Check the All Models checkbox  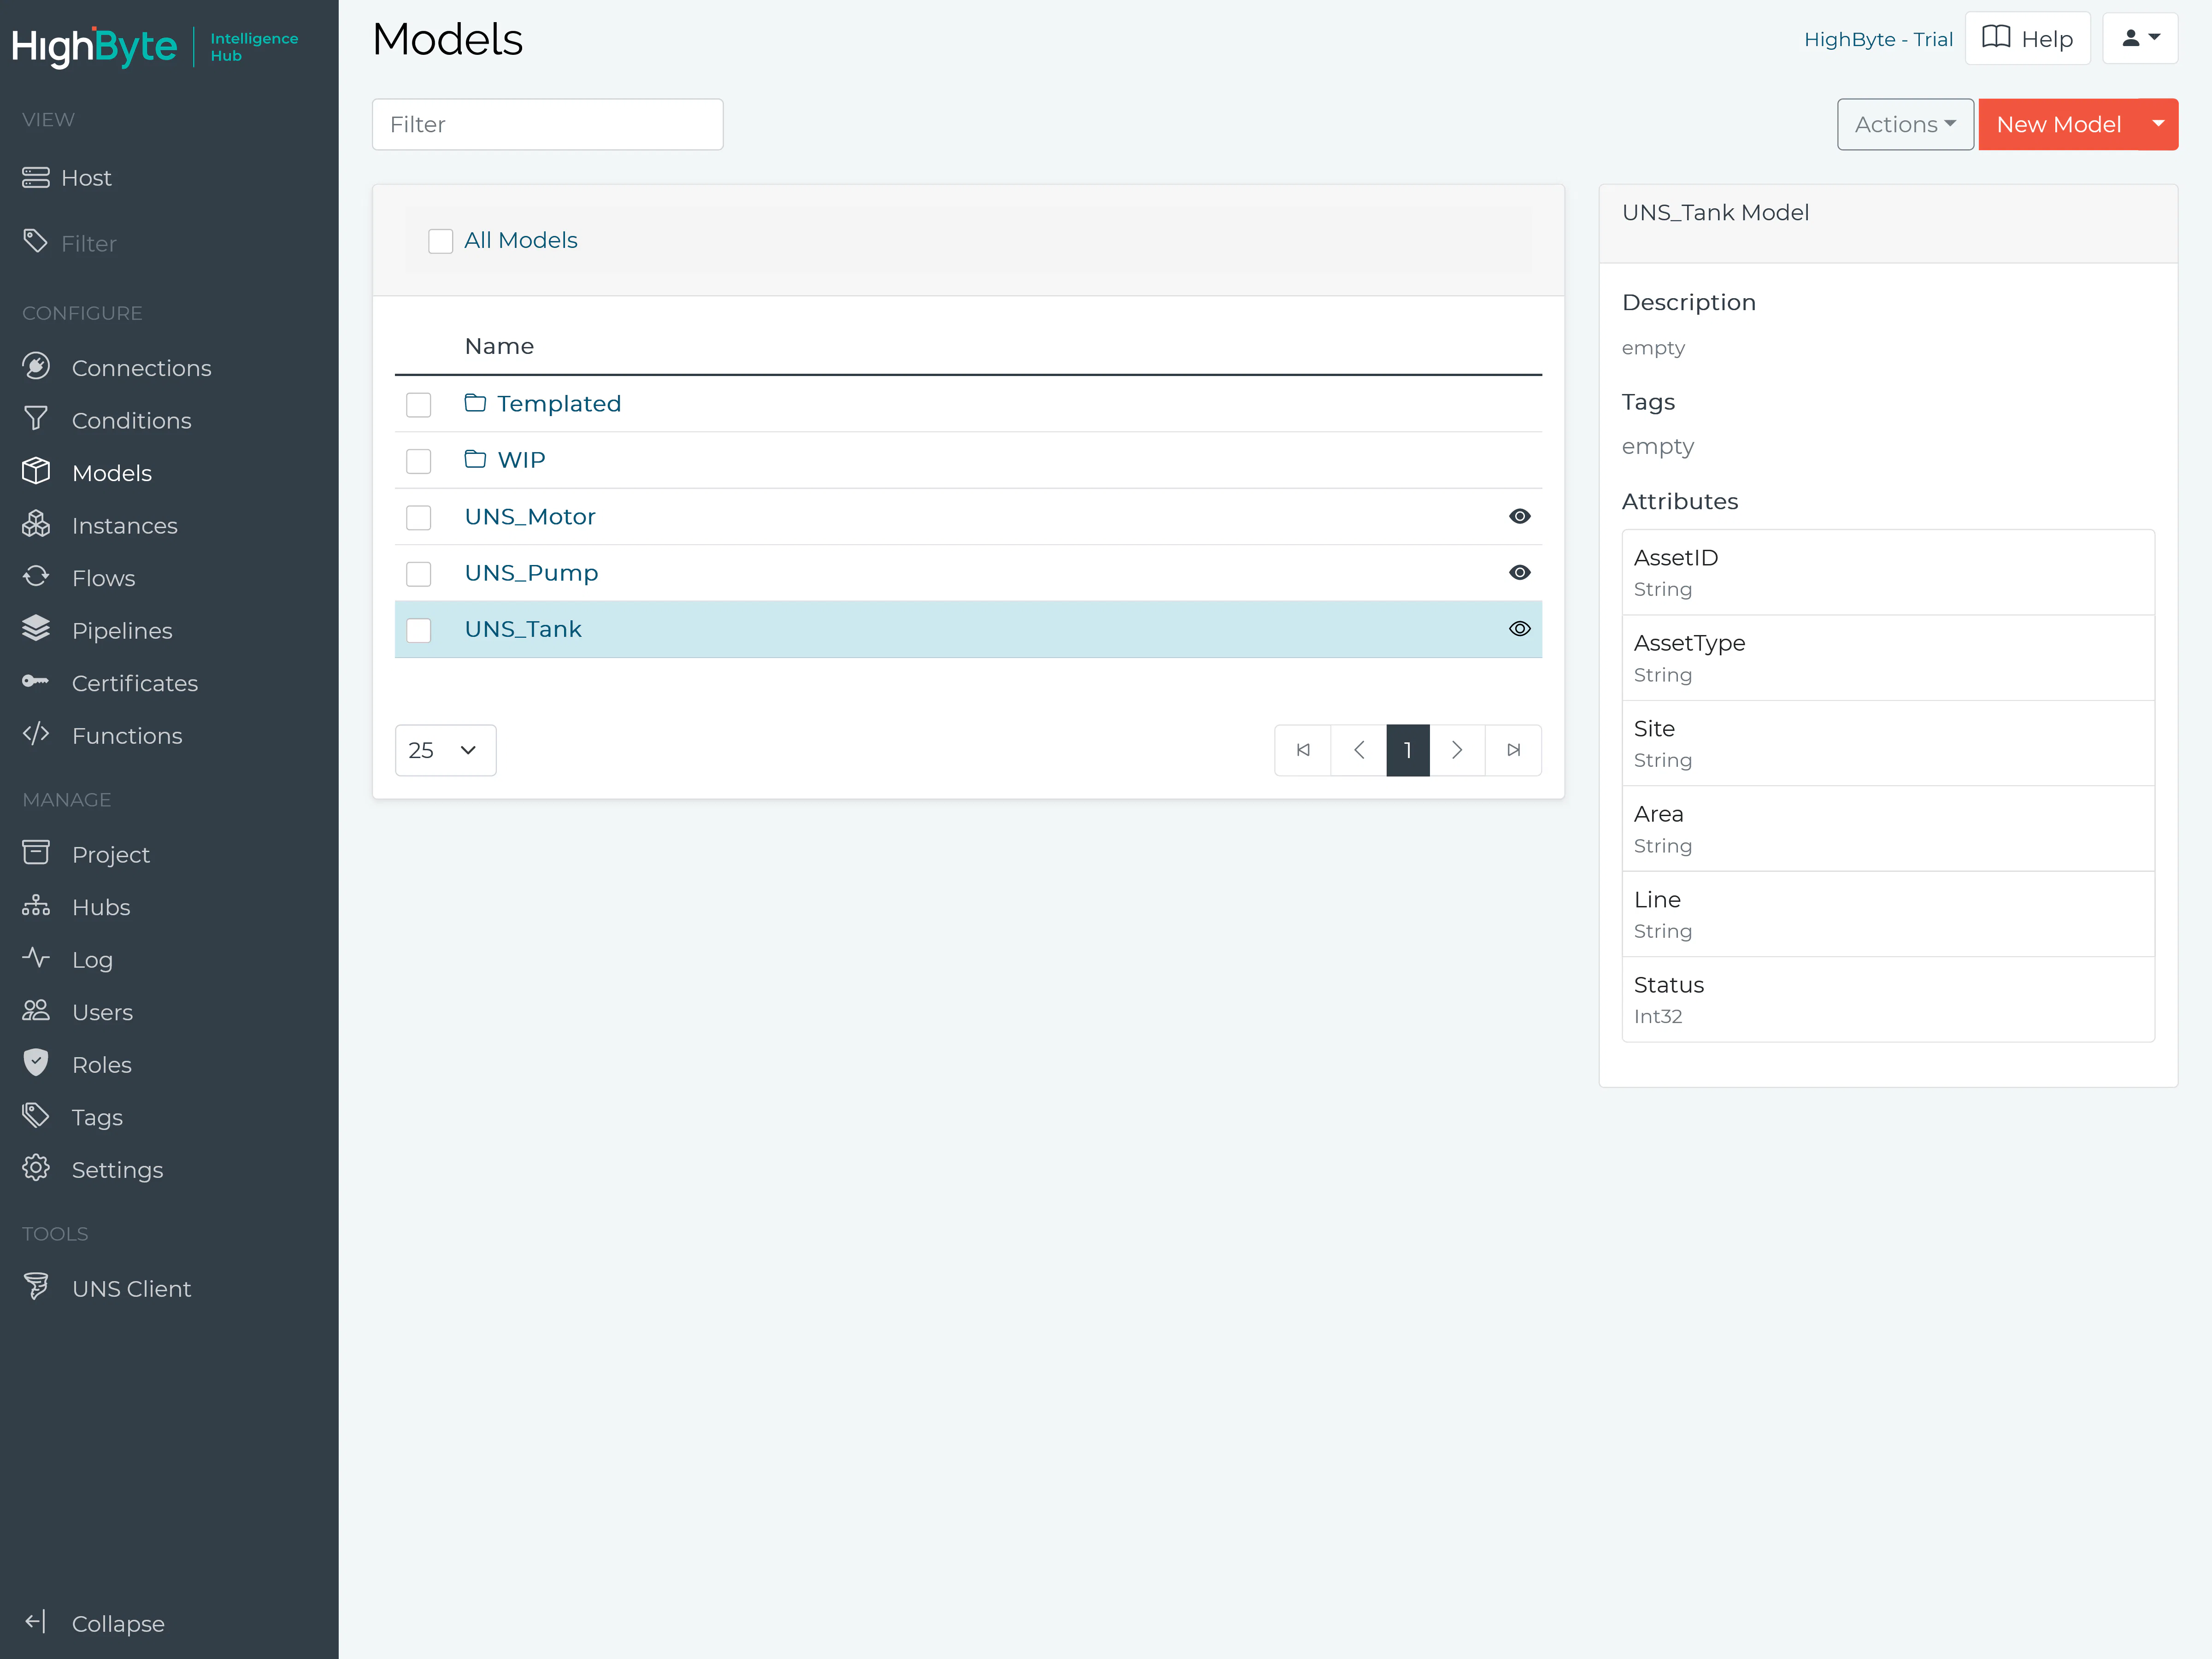pyautogui.click(x=440, y=241)
